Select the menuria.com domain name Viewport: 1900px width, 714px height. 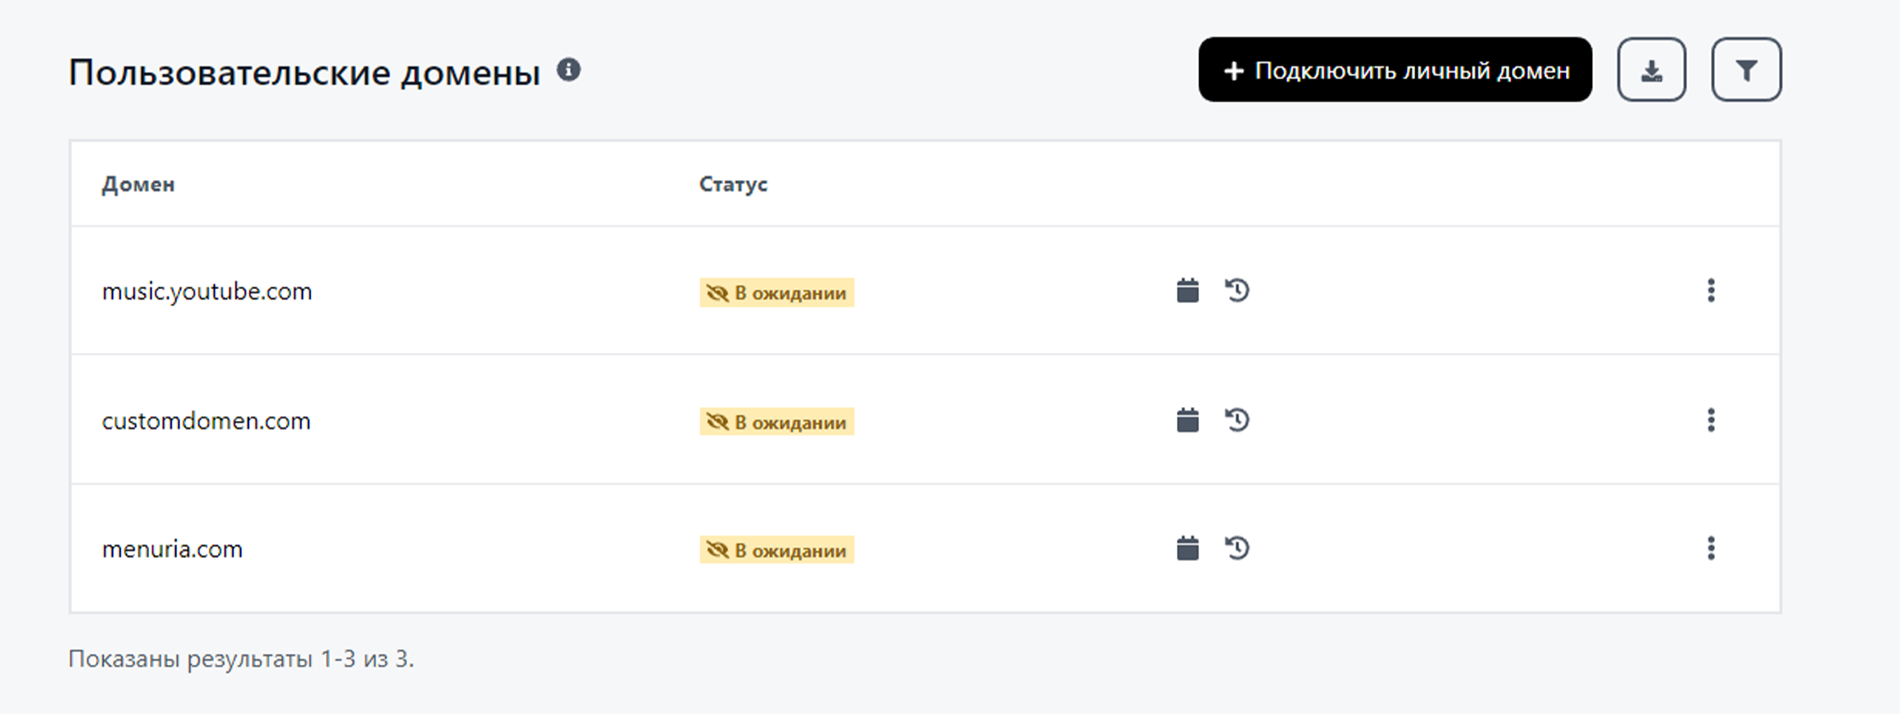tap(172, 549)
